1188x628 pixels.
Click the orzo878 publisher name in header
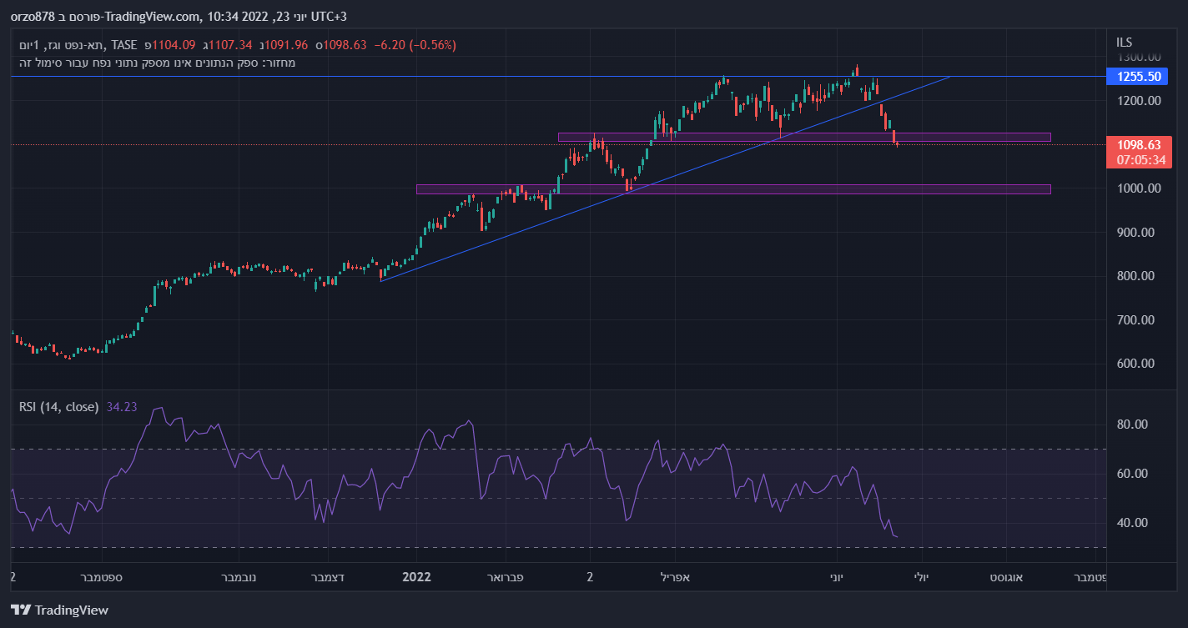[29, 16]
